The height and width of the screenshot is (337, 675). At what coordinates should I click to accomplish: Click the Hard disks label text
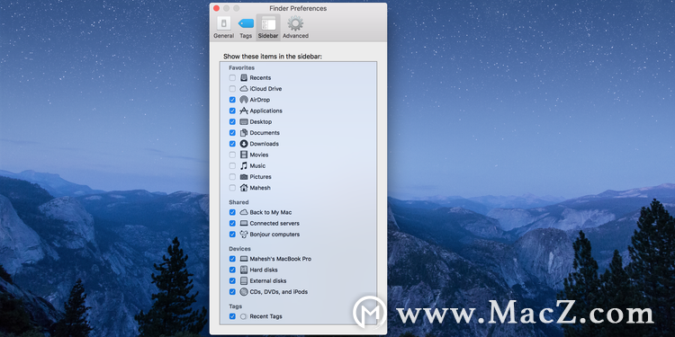(x=264, y=270)
